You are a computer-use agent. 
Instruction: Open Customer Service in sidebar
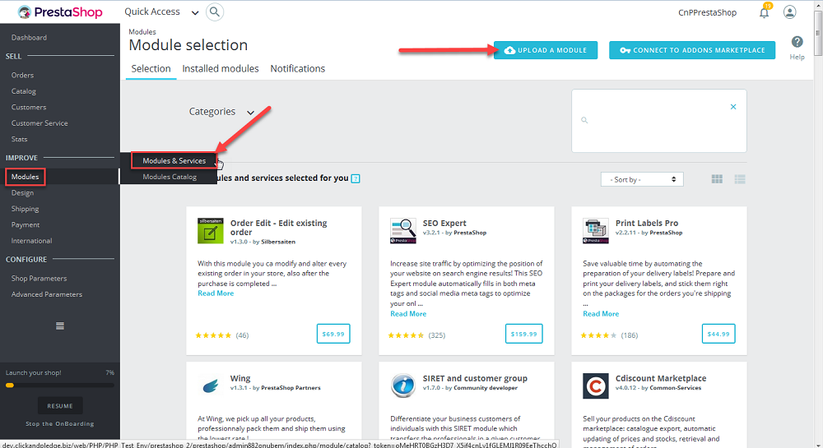(40, 123)
